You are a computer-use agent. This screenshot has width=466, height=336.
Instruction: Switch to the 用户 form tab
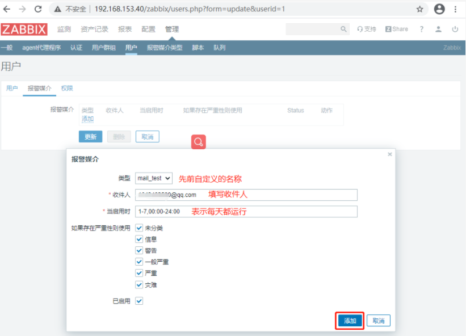(x=12, y=88)
